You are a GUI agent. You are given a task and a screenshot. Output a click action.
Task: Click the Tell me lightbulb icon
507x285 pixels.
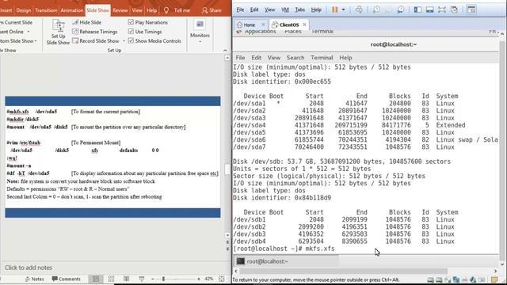pyautogui.click(x=166, y=10)
